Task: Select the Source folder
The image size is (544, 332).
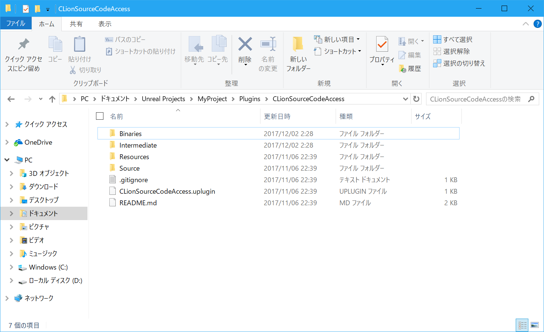Action: (278, 168)
